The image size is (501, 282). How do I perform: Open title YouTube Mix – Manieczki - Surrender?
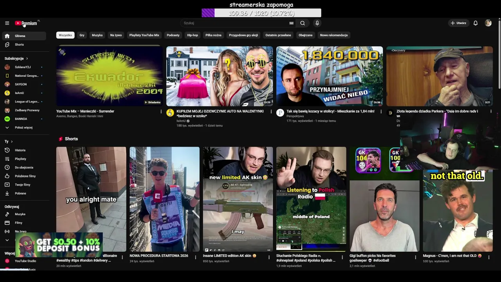pyautogui.click(x=85, y=111)
